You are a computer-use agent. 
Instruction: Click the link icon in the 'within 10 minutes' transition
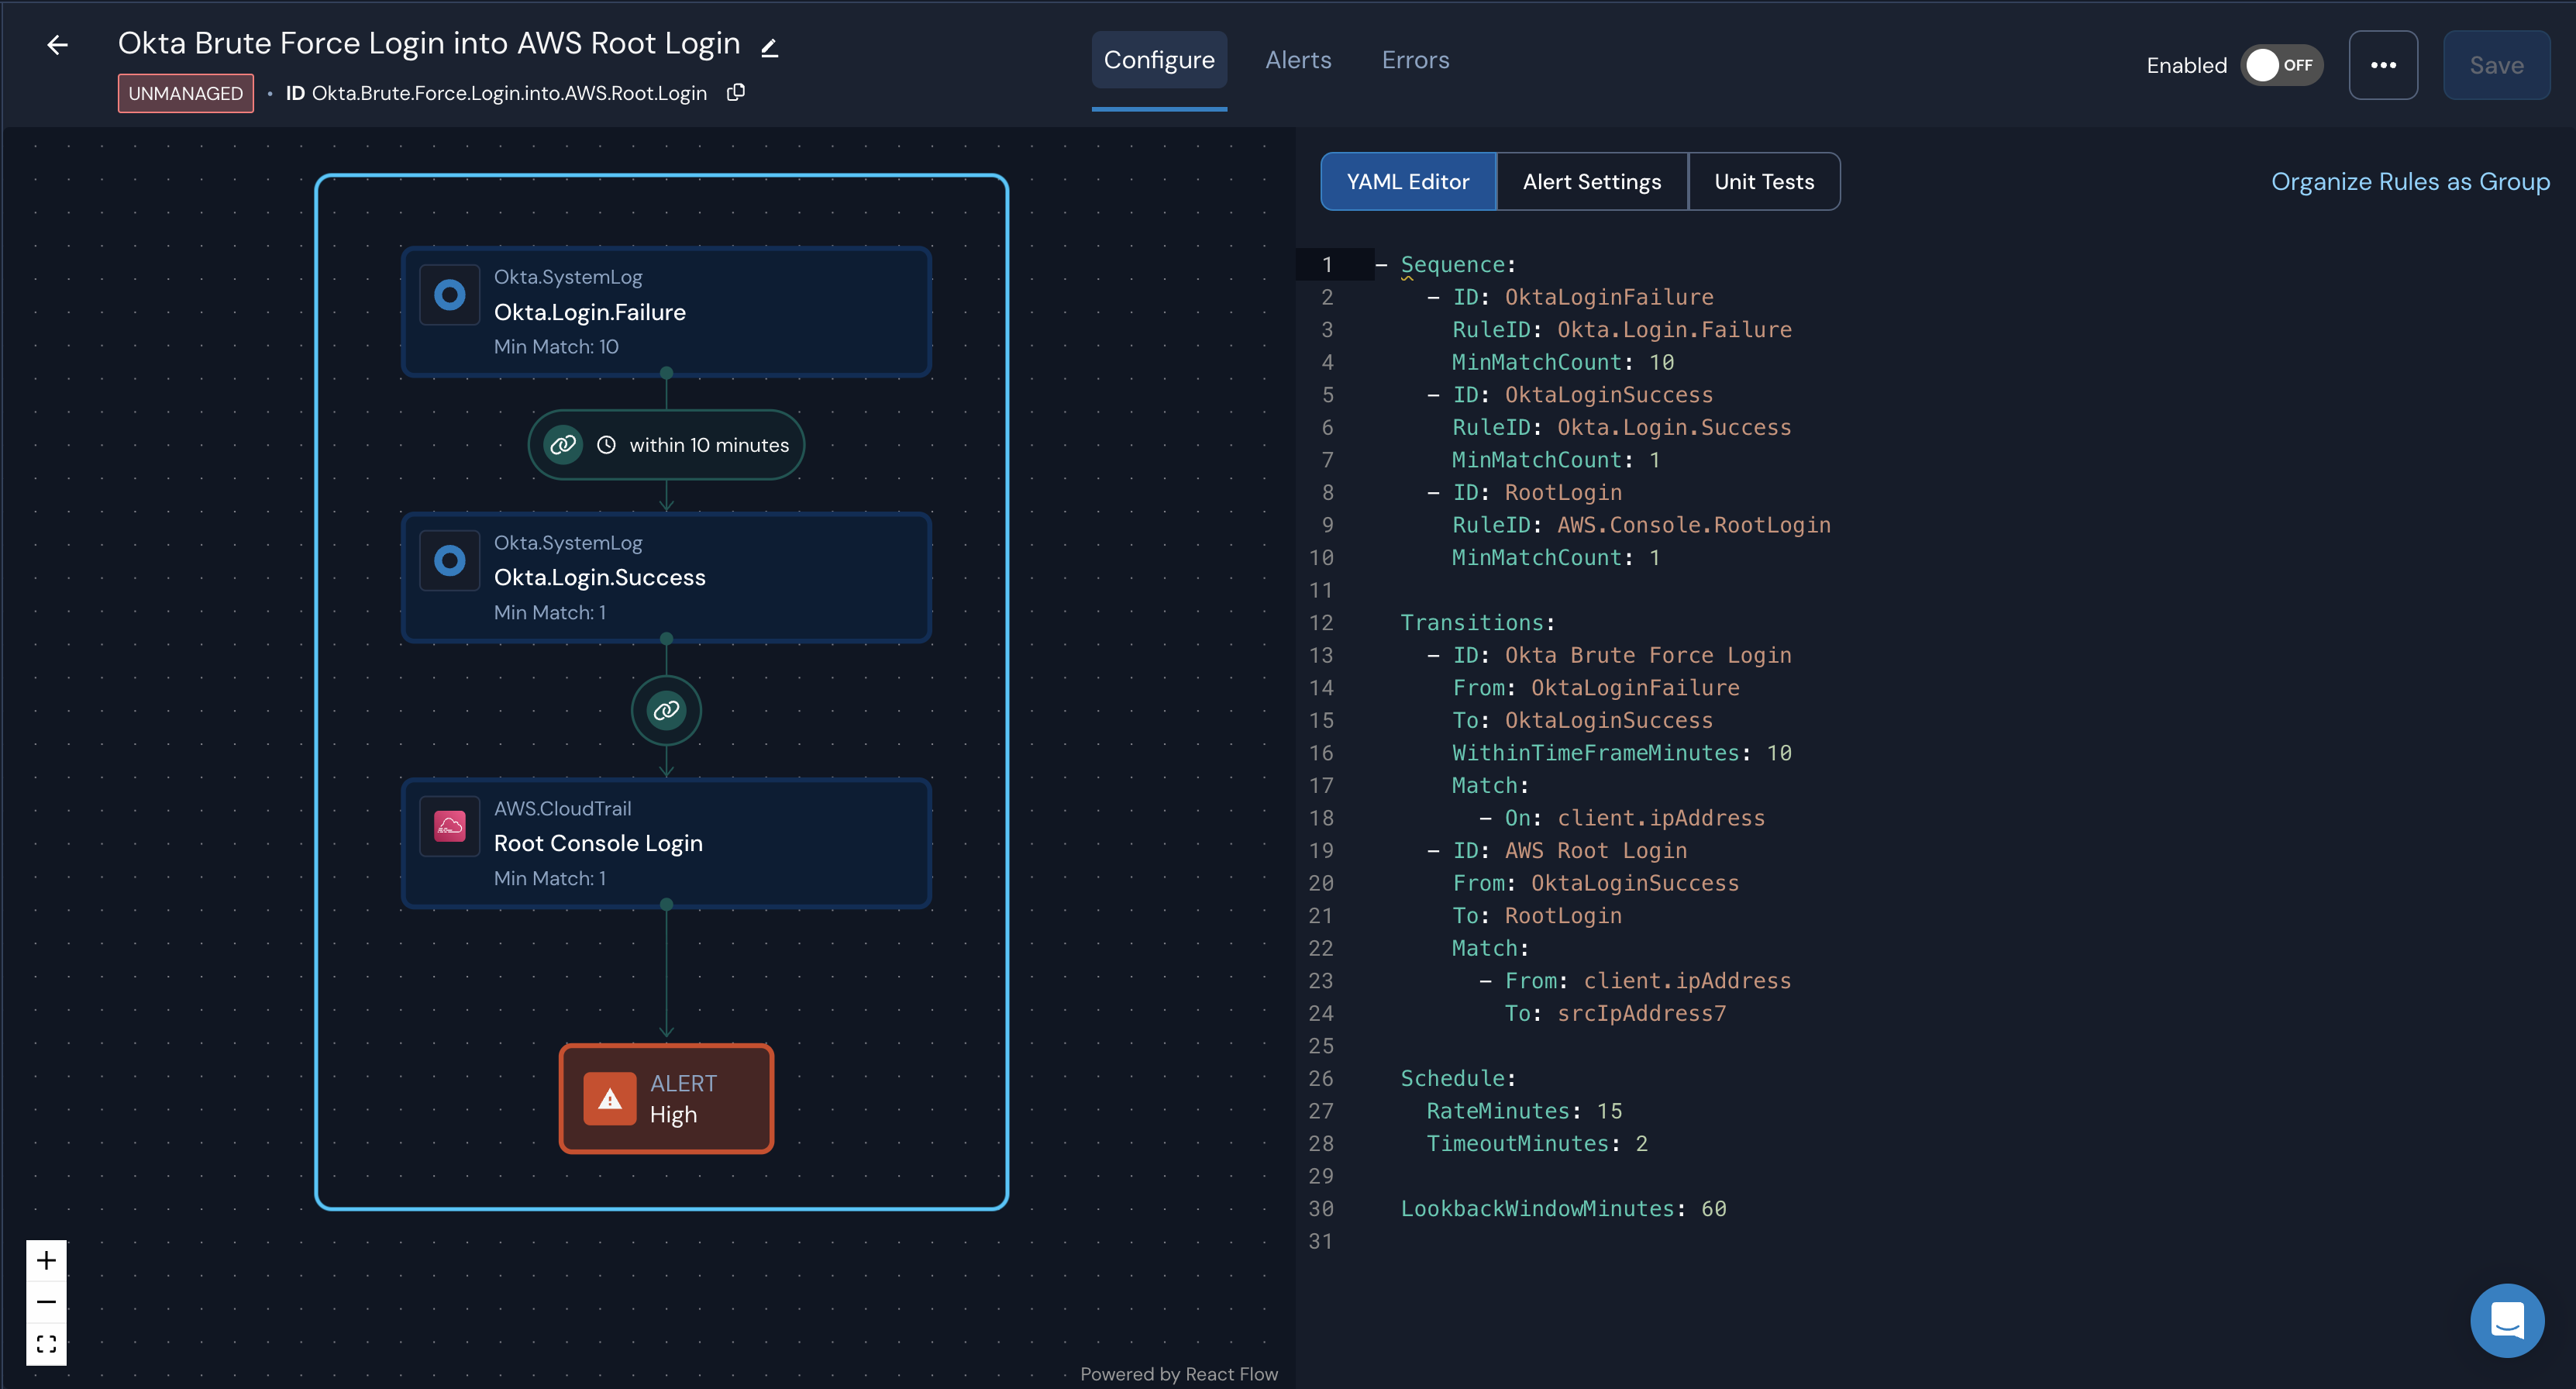click(x=562, y=444)
